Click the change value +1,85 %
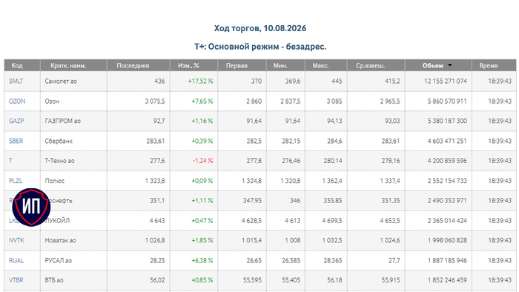 click(202, 240)
